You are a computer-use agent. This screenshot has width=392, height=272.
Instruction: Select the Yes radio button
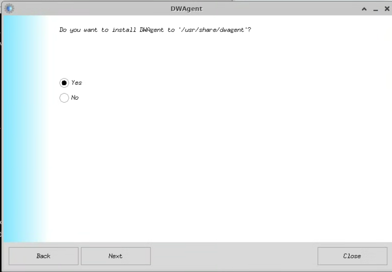(x=64, y=83)
